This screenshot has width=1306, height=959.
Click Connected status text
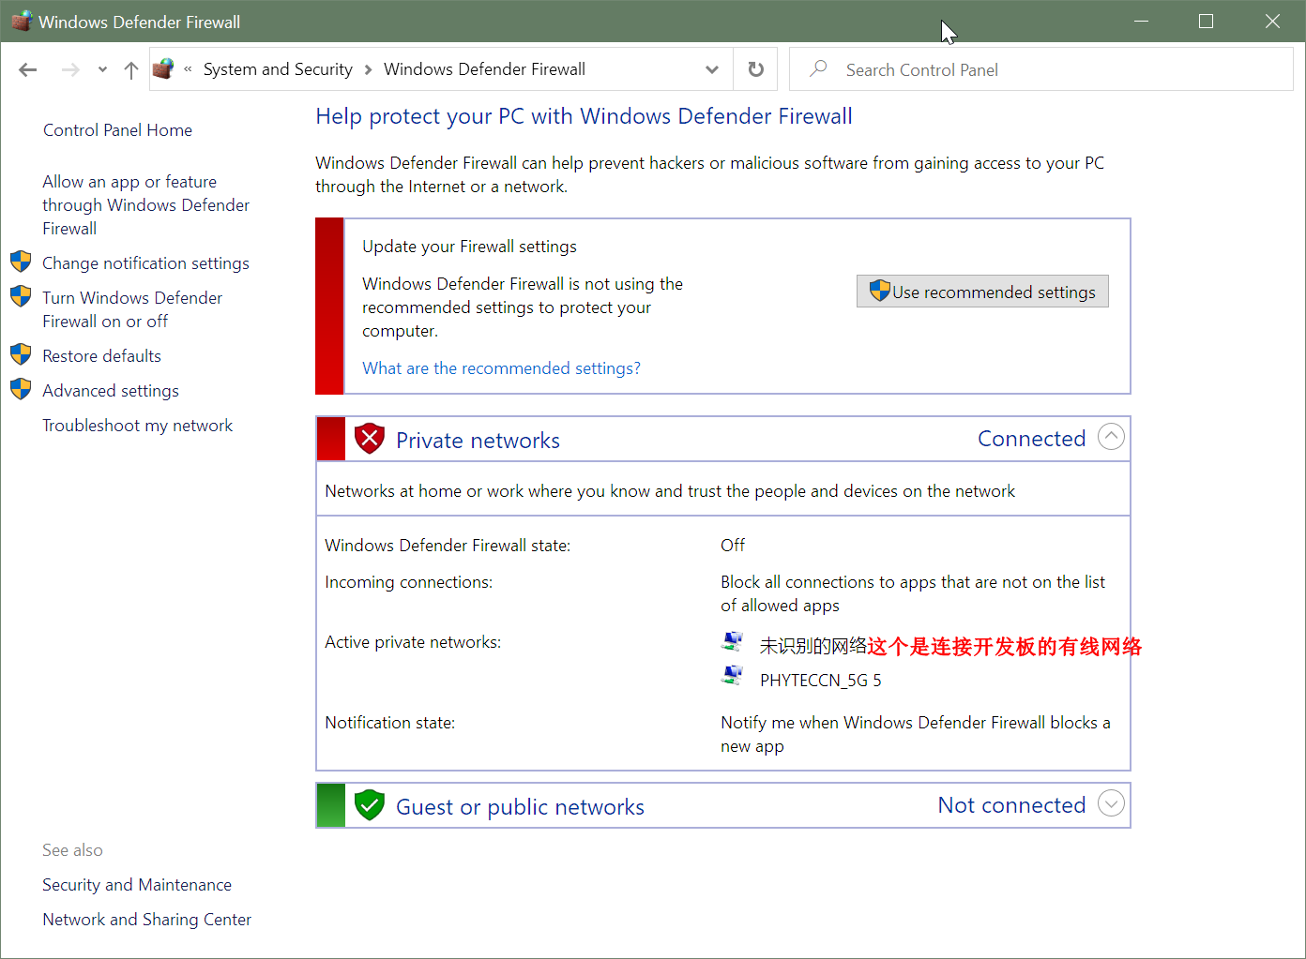pos(1031,439)
